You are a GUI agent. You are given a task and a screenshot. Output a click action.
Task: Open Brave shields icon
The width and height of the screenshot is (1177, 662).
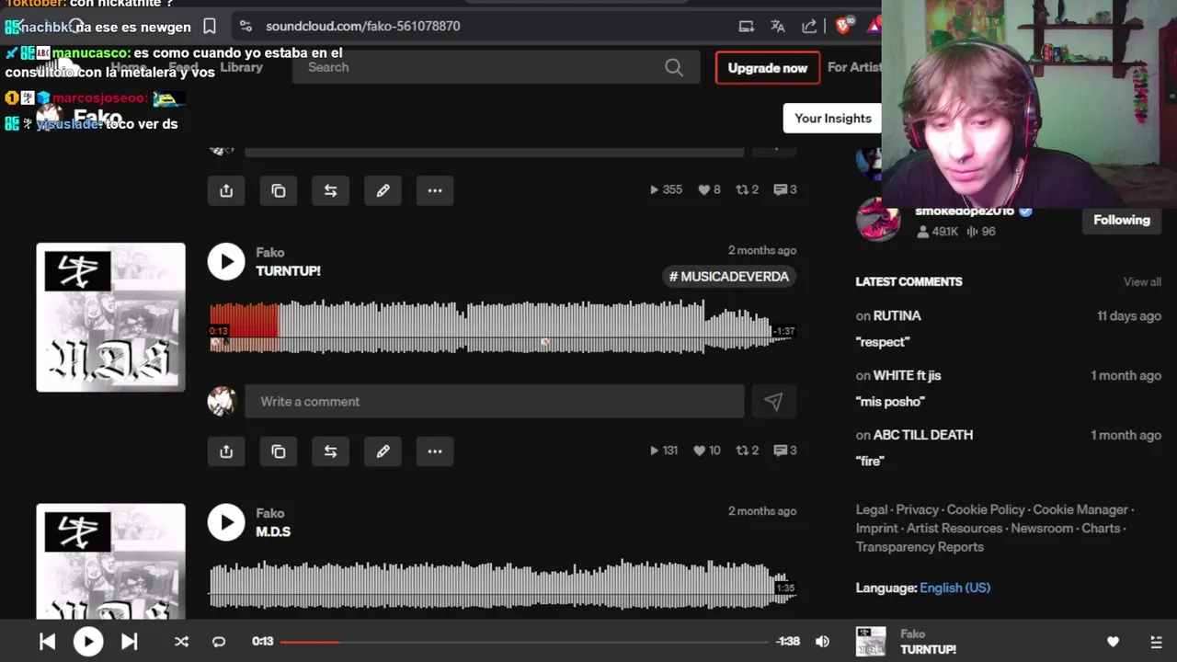coord(843,26)
